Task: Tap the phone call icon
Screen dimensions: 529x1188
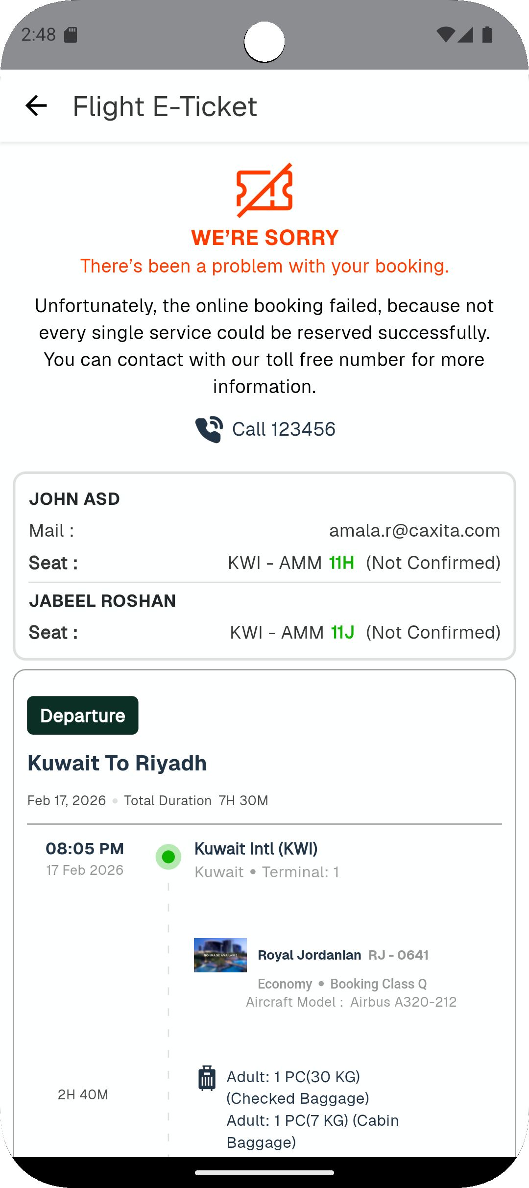Action: click(209, 429)
